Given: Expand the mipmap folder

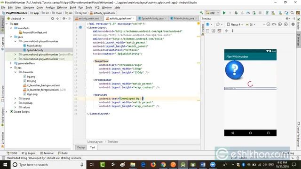Looking at the screenshot, I should 16,103.
